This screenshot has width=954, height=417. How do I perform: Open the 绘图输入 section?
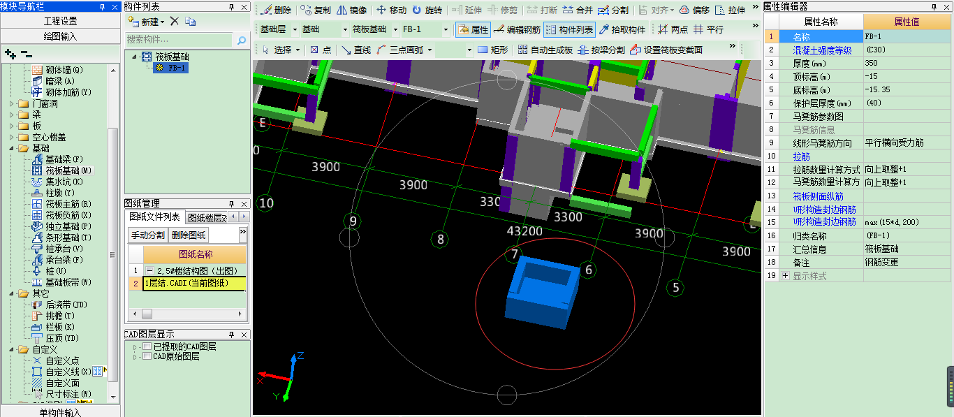tap(60, 36)
